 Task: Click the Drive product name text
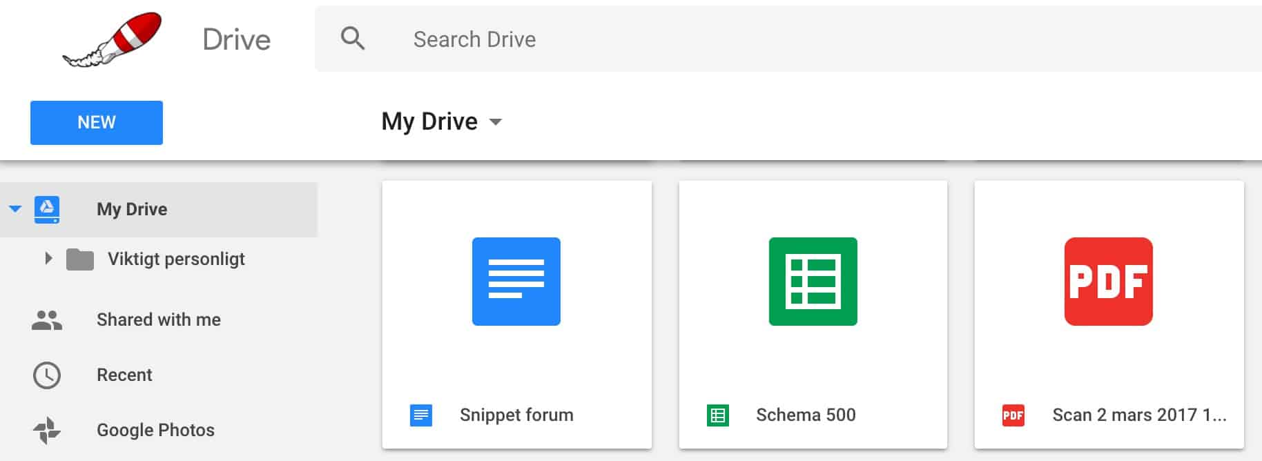pyautogui.click(x=237, y=39)
